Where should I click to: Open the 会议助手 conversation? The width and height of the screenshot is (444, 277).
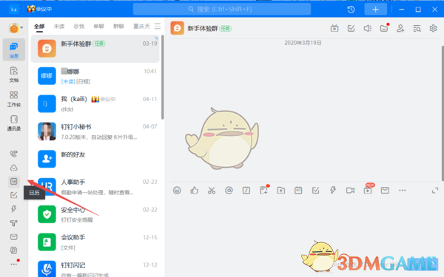[x=95, y=242]
